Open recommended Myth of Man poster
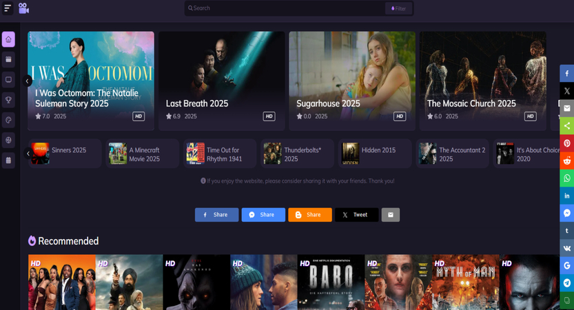The image size is (574, 310). [x=466, y=282]
